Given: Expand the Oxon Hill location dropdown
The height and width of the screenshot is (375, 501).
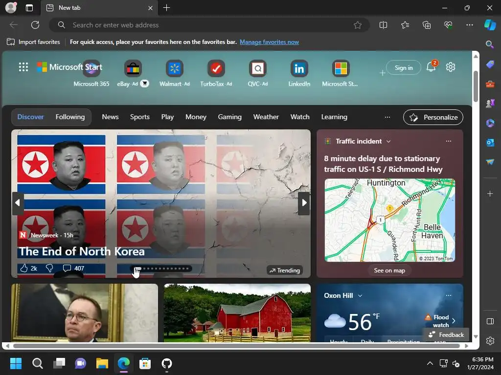Looking at the screenshot, I should click(360, 295).
